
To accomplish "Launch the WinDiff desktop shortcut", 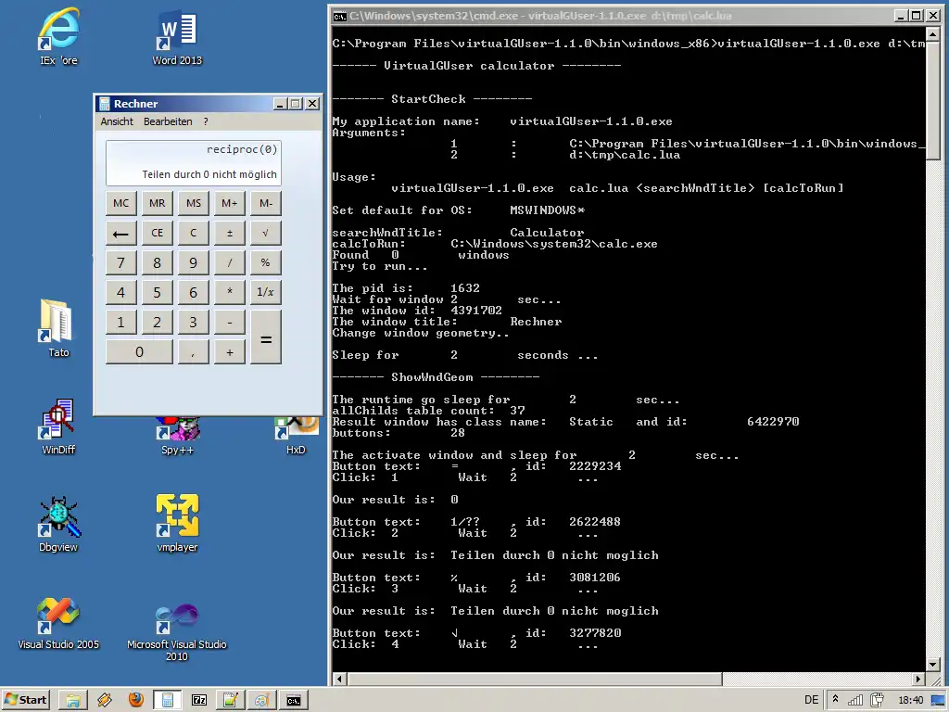I will pyautogui.click(x=58, y=426).
